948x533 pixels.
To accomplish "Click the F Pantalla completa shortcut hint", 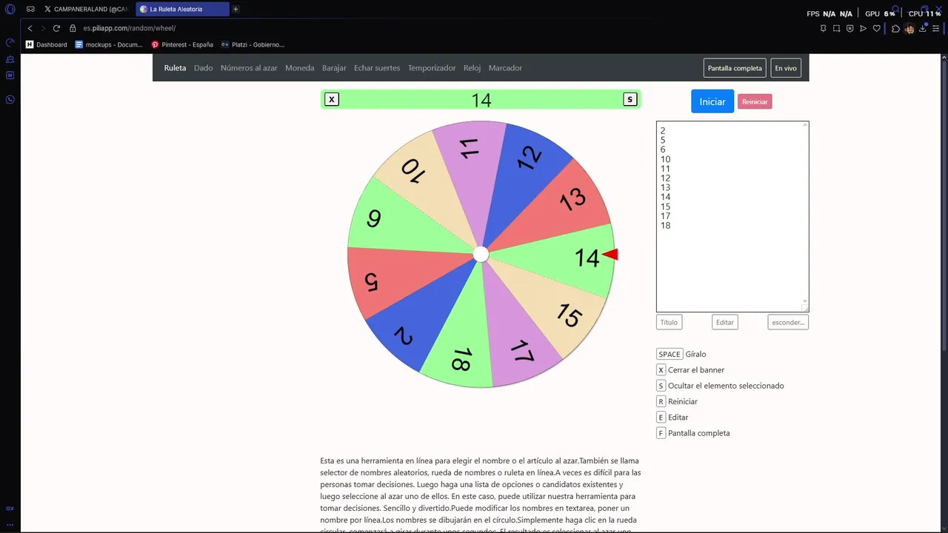I will click(x=693, y=433).
